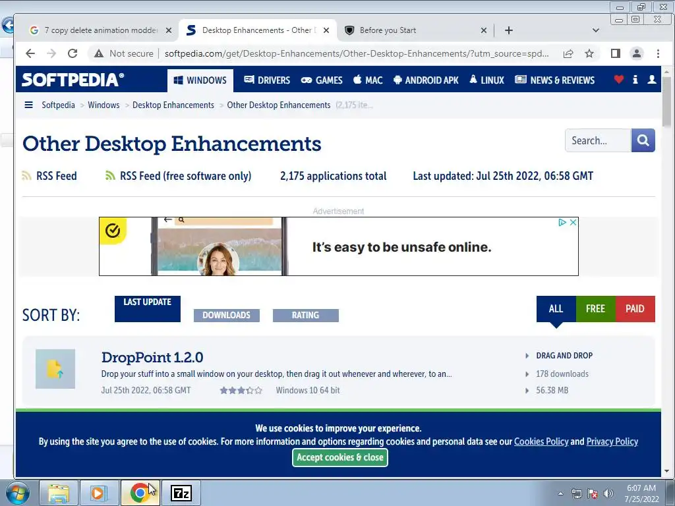Go to Windows breadcrumb link
This screenshot has height=506, width=675.
[103, 105]
